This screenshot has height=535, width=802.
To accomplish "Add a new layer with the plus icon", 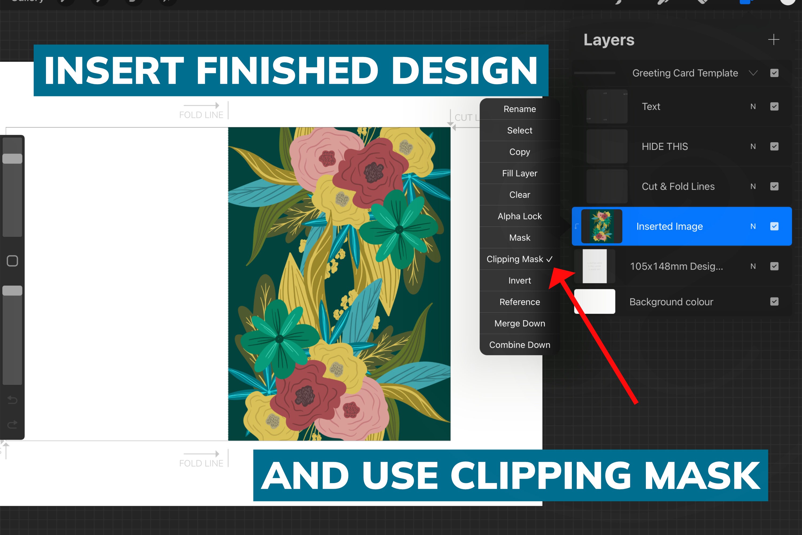I will [x=774, y=40].
